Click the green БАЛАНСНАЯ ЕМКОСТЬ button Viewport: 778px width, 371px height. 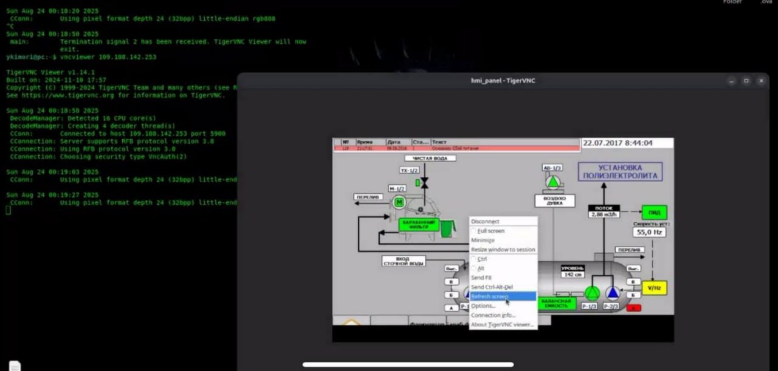tap(556, 303)
